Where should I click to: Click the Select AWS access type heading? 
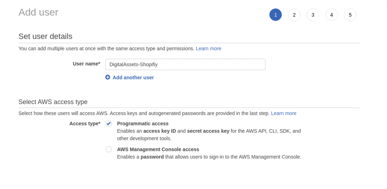click(x=53, y=102)
